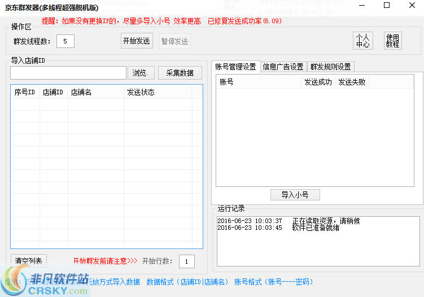Click the 暂停发送 button

174,41
